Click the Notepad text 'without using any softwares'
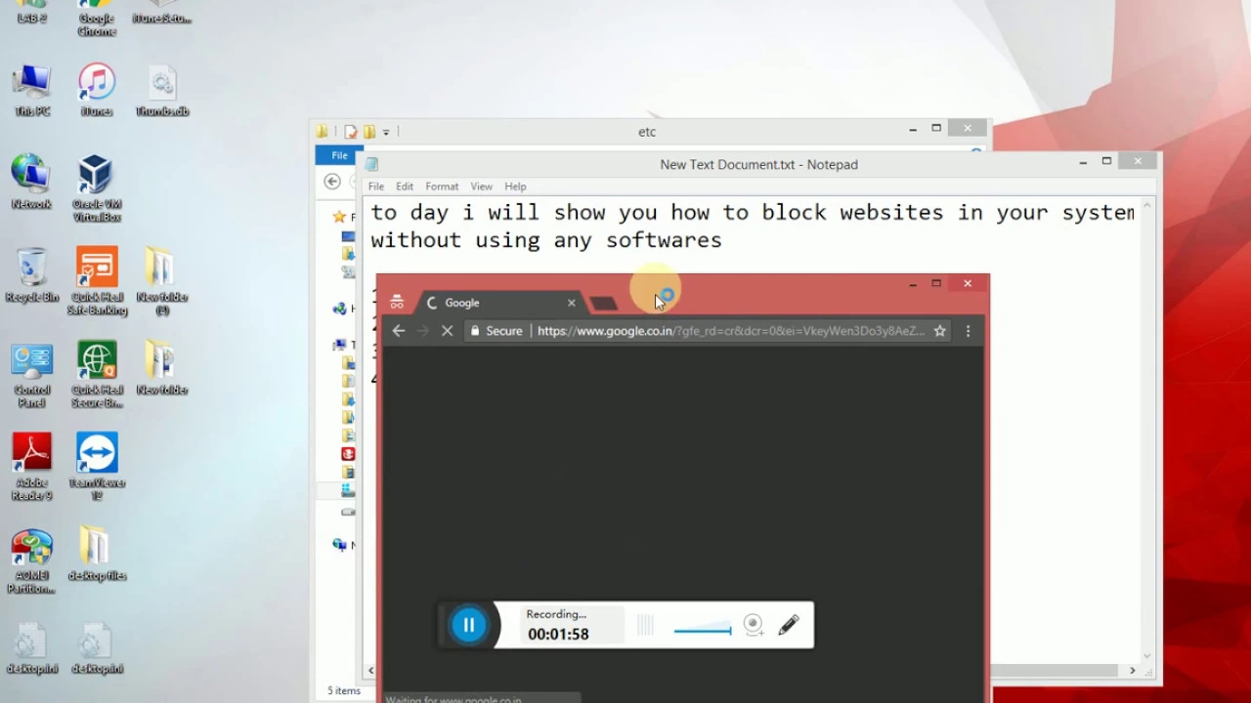 pos(546,240)
